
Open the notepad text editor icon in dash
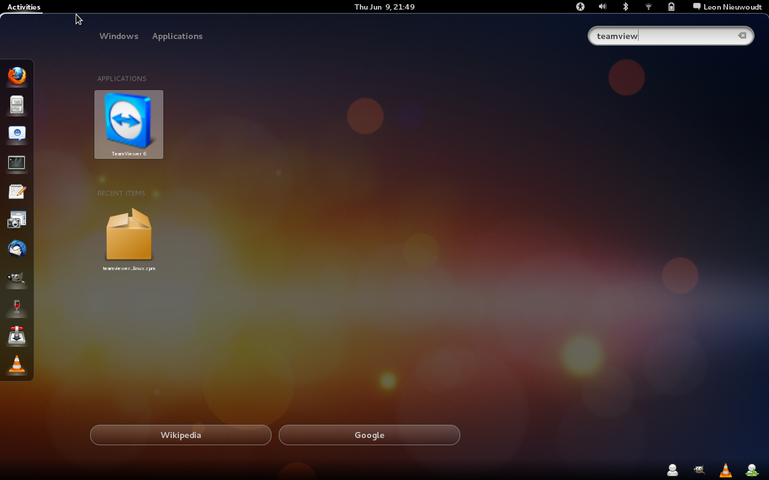pyautogui.click(x=17, y=191)
